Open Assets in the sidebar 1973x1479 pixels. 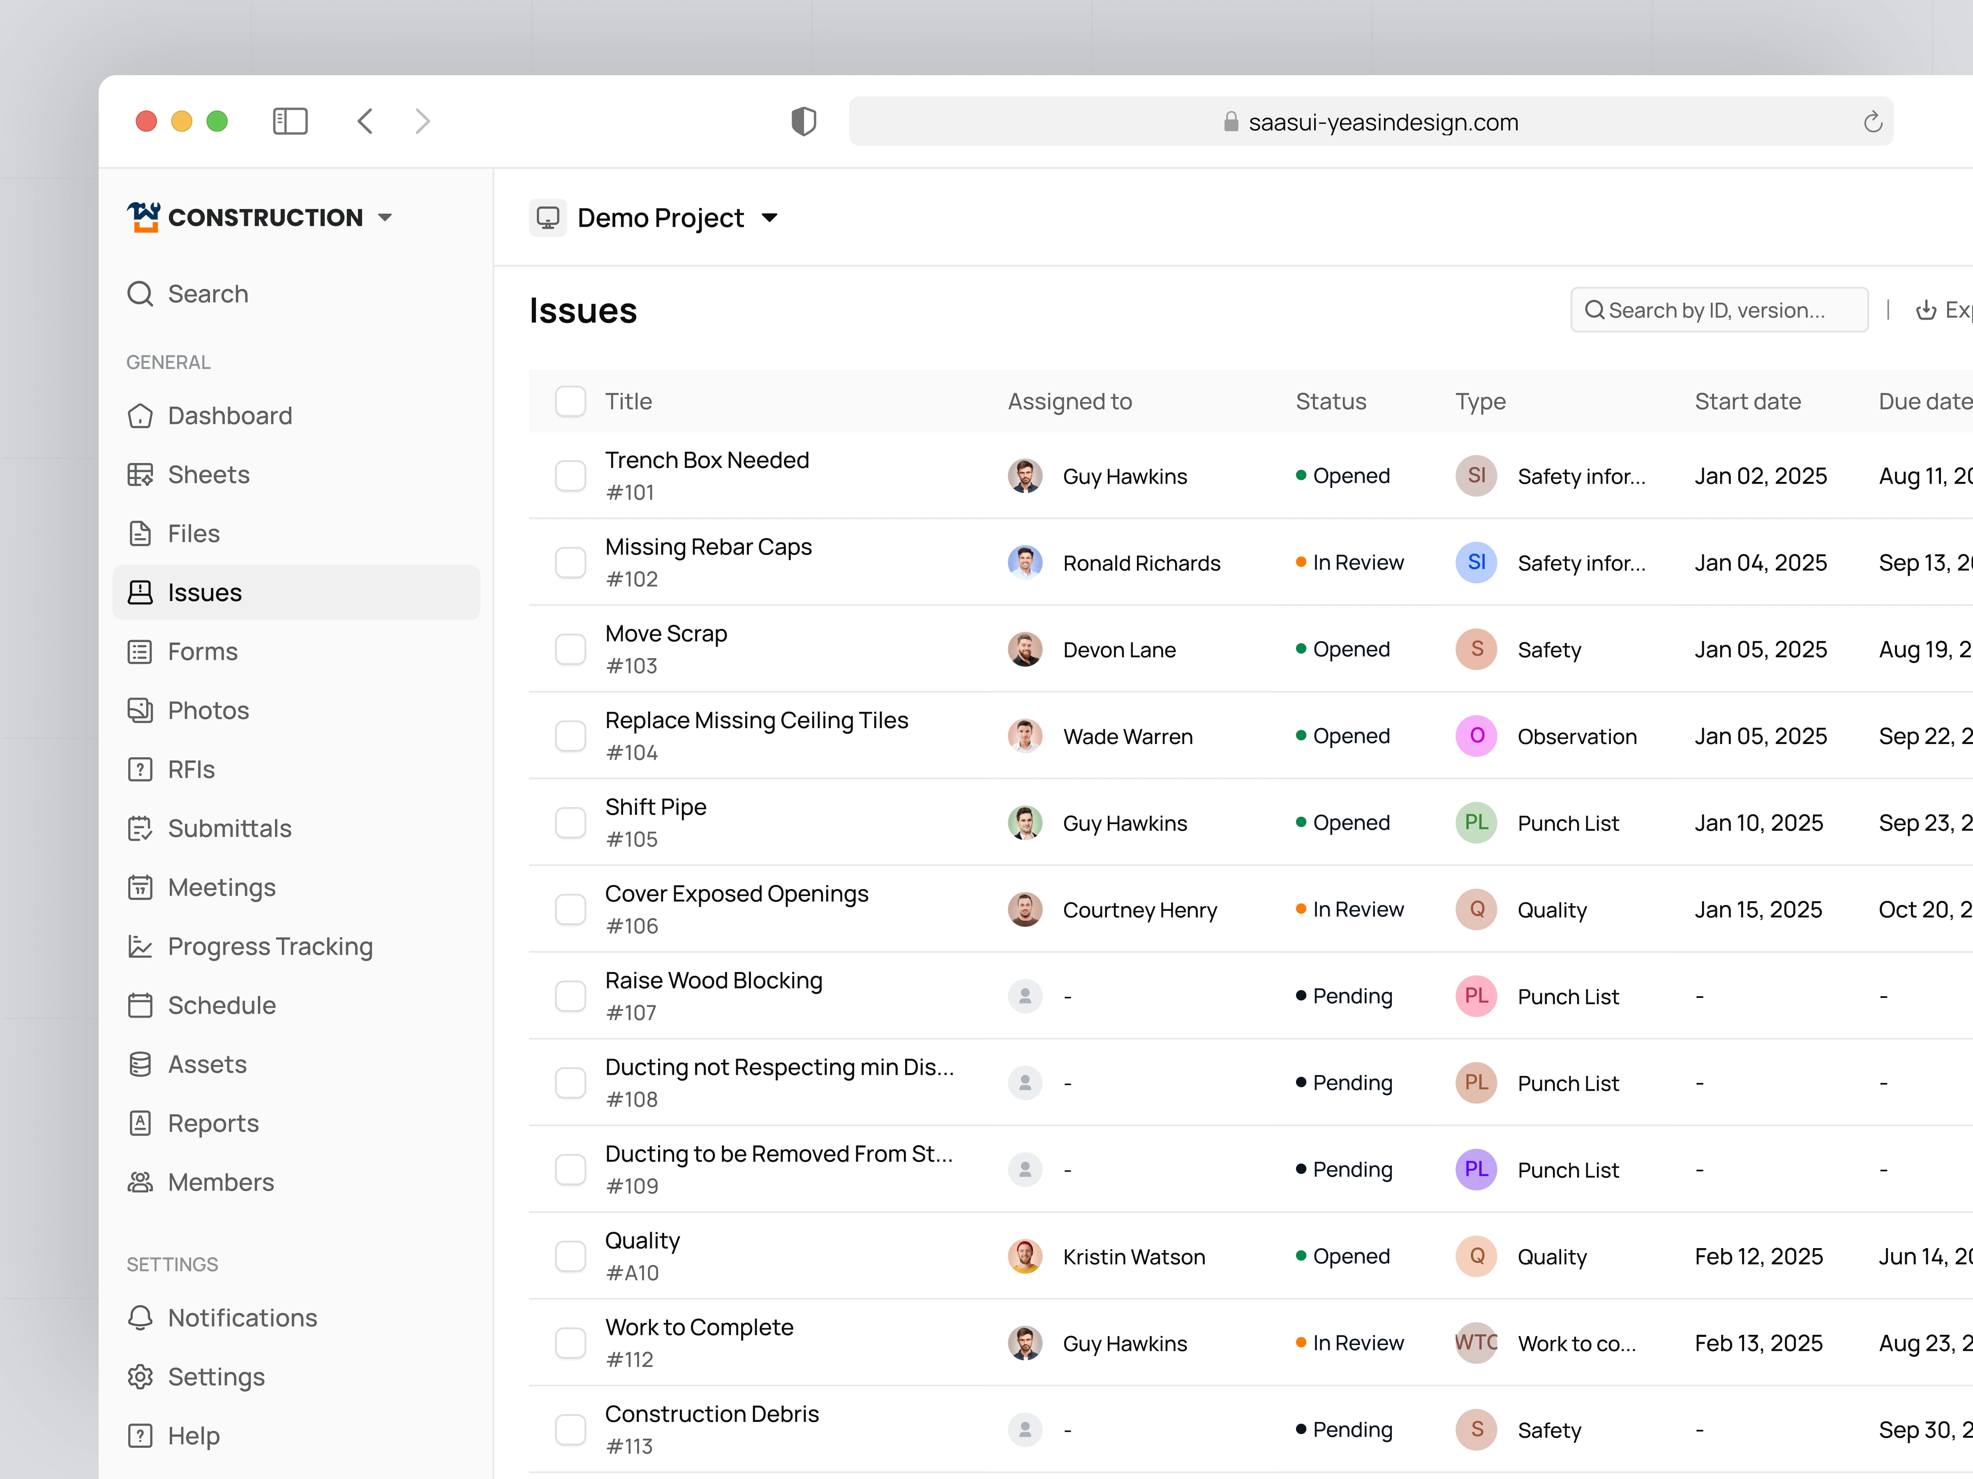296,1064
